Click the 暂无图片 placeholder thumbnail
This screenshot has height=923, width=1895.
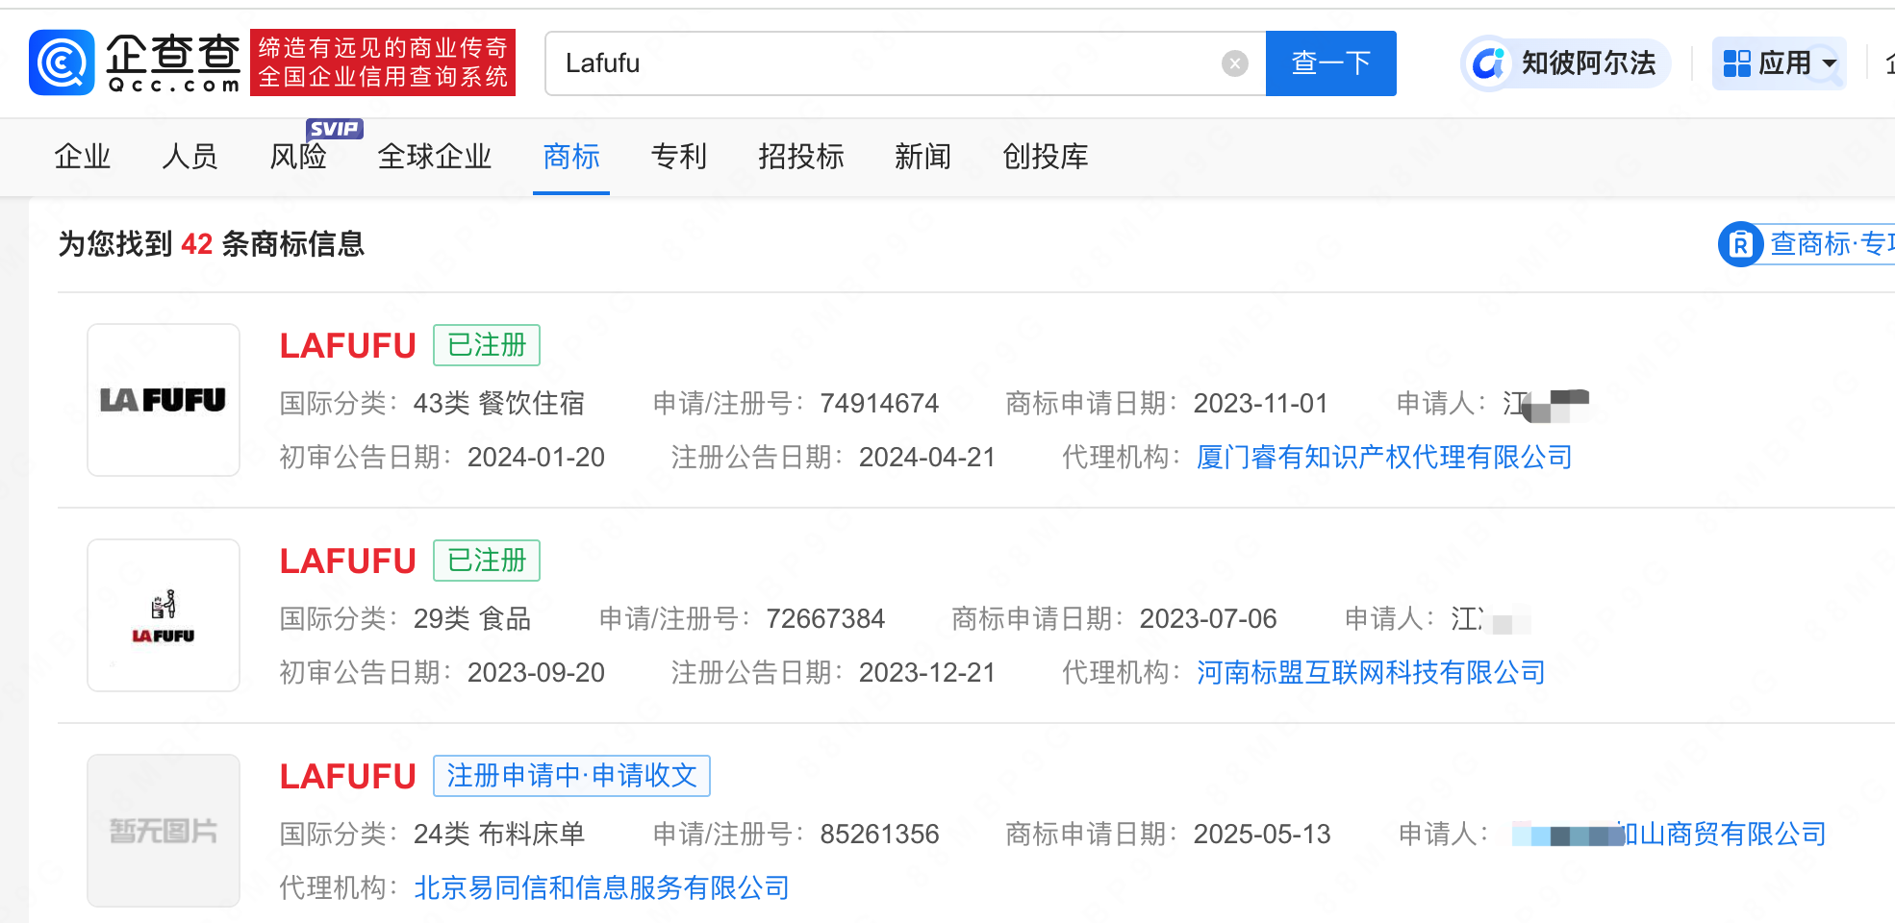click(164, 831)
